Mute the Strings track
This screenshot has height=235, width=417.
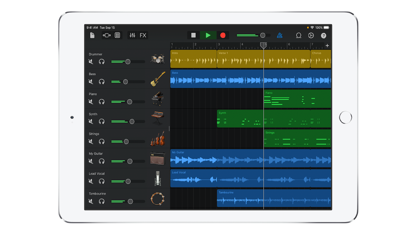click(91, 141)
